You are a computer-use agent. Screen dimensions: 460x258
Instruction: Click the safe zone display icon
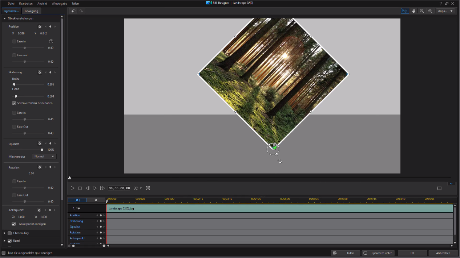click(x=439, y=188)
